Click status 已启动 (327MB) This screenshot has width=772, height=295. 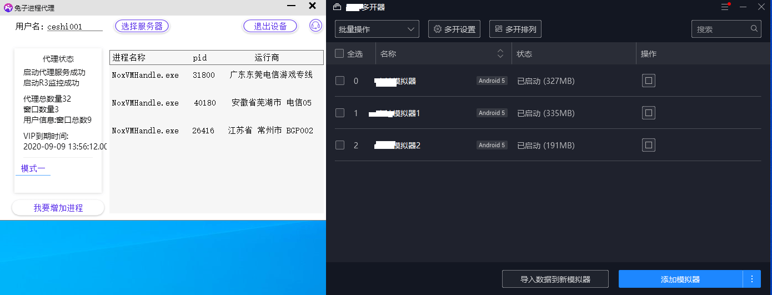pos(545,81)
